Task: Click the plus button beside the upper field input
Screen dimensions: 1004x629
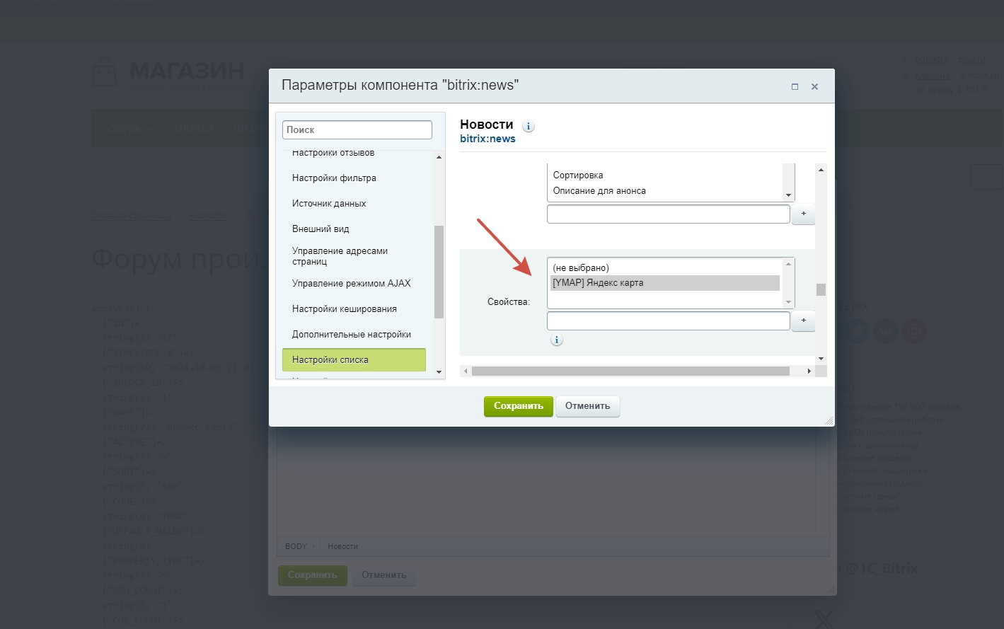Action: coord(803,214)
